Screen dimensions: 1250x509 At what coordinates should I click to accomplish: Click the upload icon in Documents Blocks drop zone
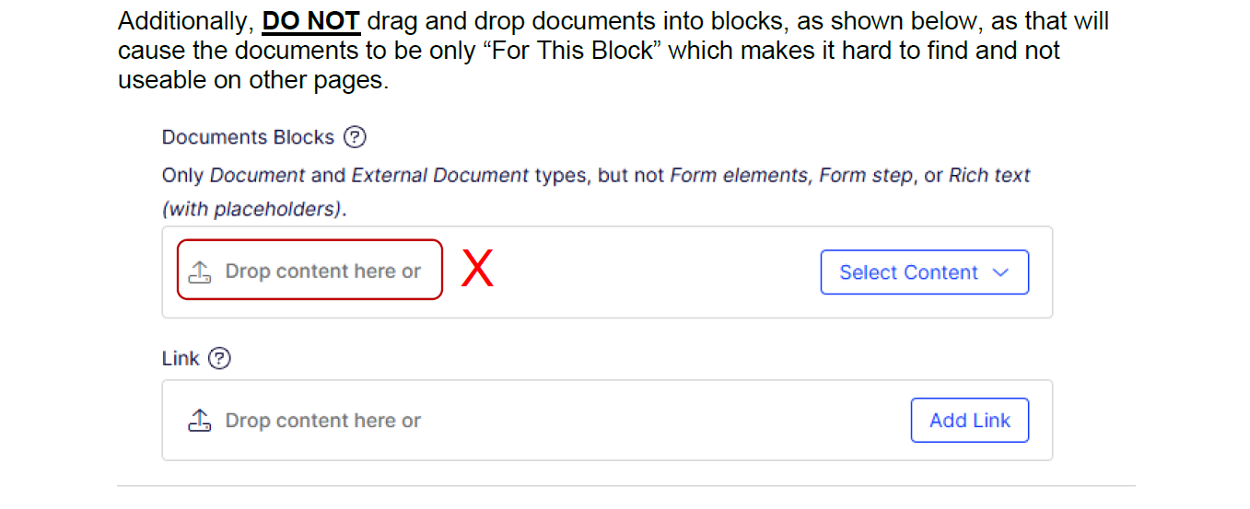200,272
